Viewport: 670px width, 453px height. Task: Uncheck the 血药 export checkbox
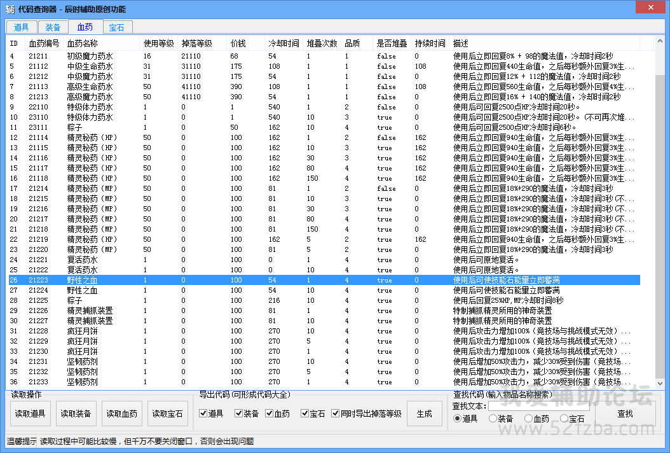tap(270, 414)
